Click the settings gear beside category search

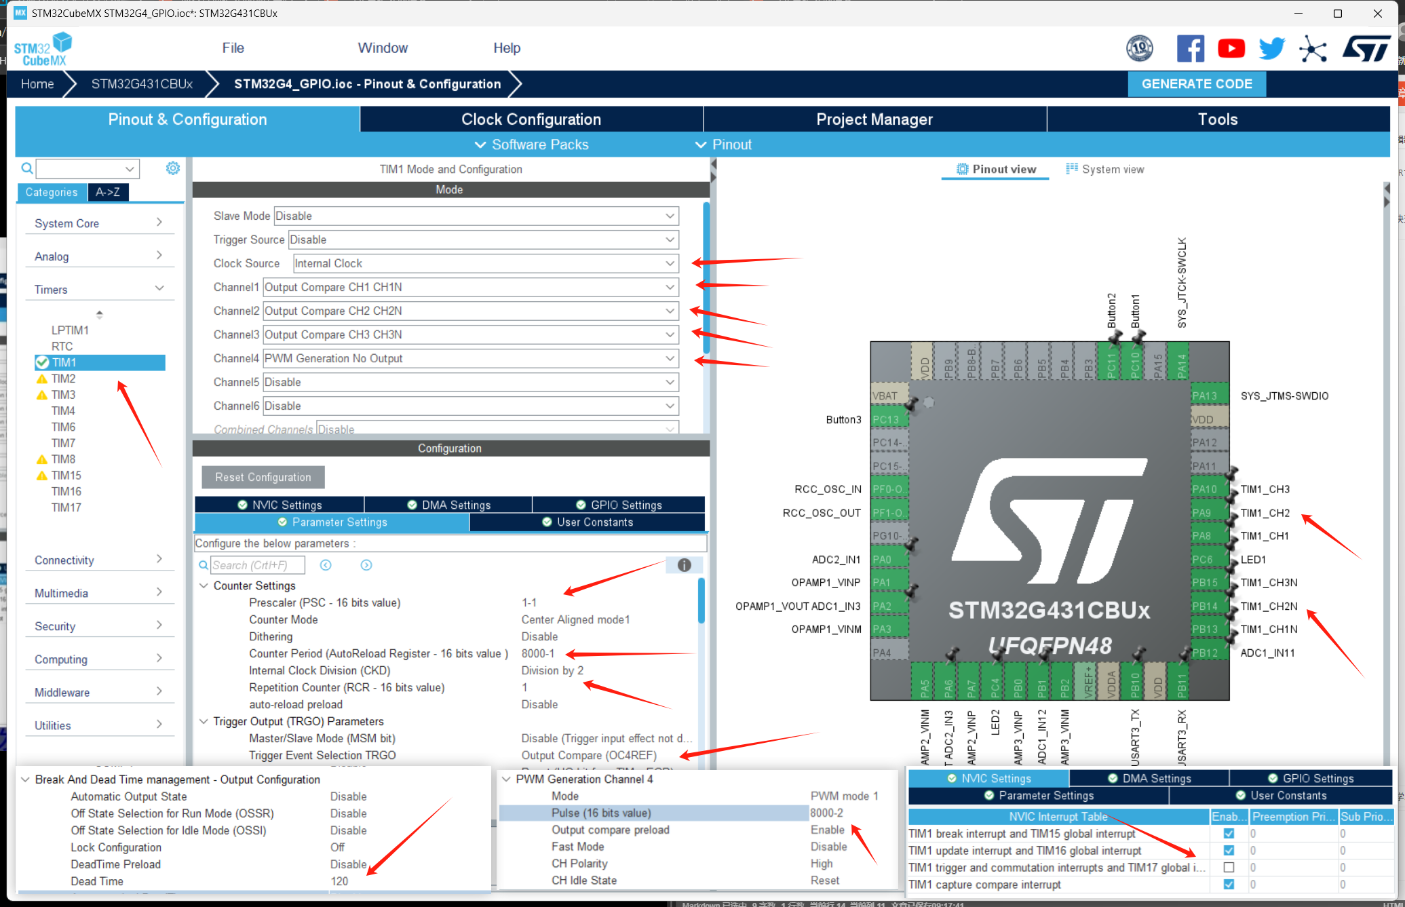coord(173,168)
